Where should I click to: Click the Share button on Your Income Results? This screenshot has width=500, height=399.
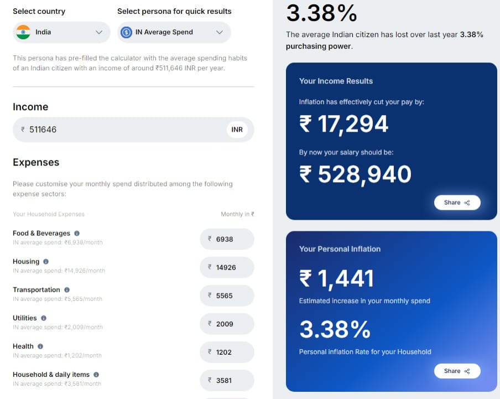pyautogui.click(x=457, y=203)
